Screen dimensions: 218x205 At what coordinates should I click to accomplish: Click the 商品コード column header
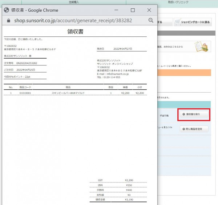pyautogui.click(x=25, y=87)
